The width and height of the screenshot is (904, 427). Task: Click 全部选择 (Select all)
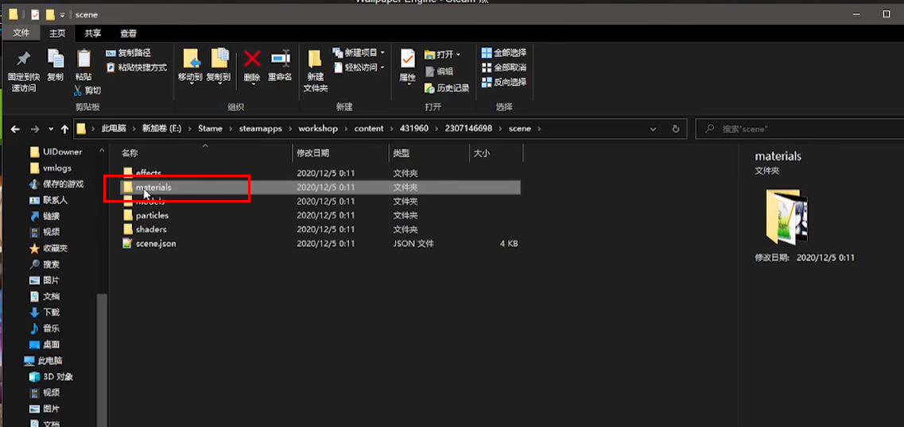coord(503,53)
